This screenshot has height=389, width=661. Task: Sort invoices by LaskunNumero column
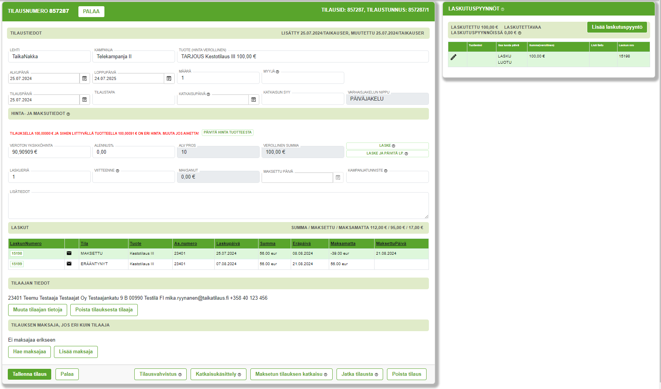pyautogui.click(x=26, y=244)
